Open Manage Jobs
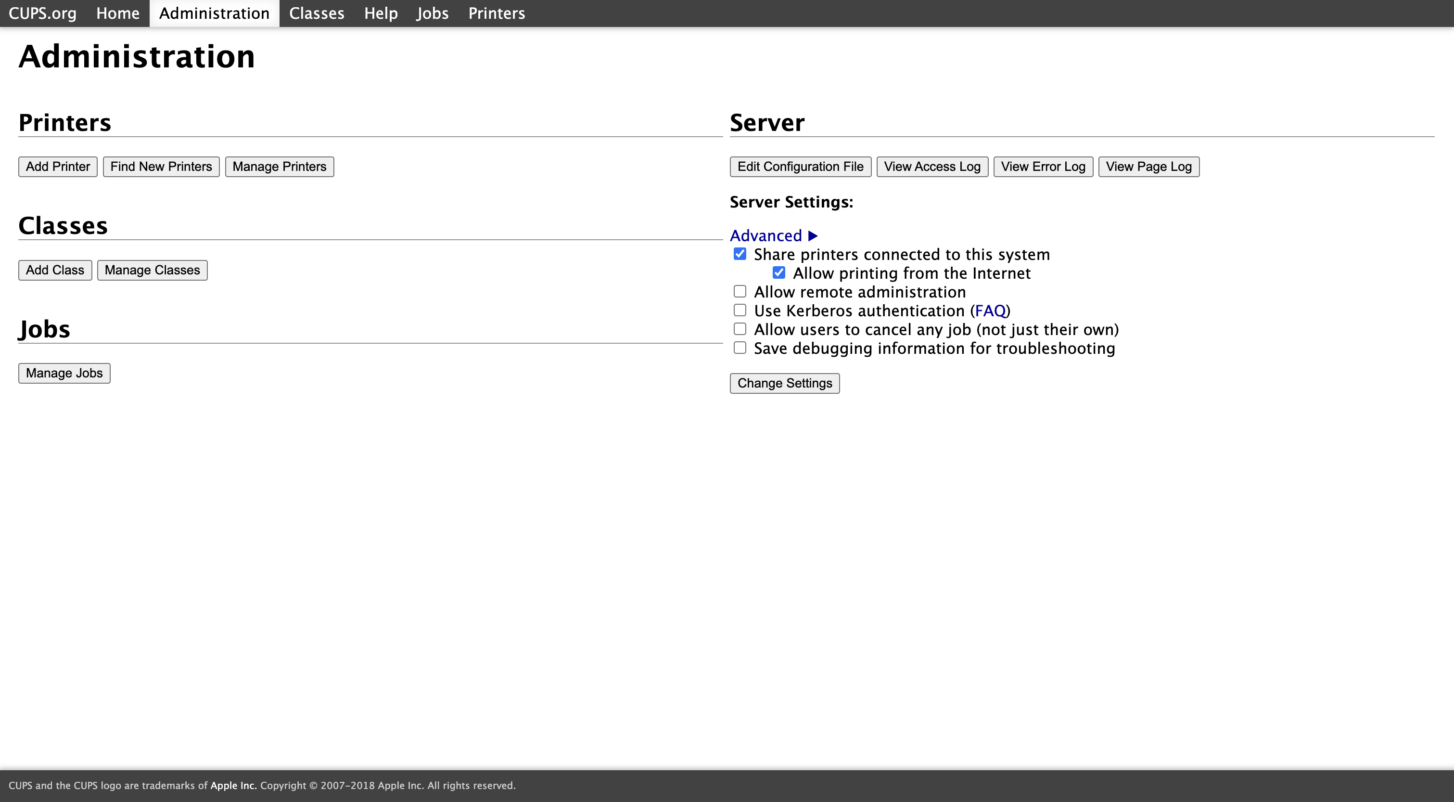The height and width of the screenshot is (802, 1454). (64, 374)
